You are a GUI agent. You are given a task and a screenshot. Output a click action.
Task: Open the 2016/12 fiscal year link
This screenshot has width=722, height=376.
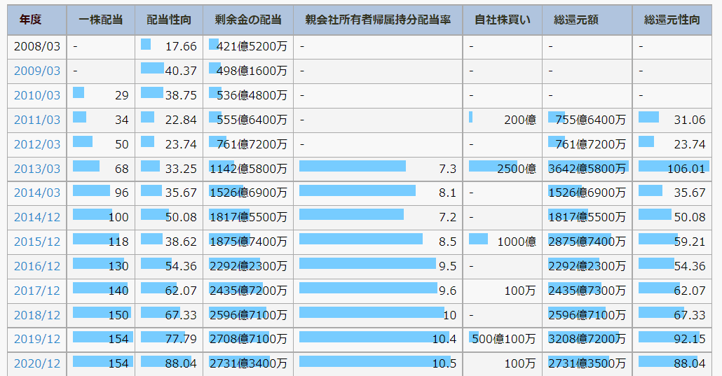(37, 266)
